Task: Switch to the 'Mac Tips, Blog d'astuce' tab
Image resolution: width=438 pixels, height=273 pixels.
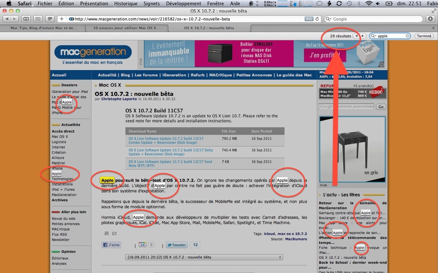Action: pyautogui.click(x=44, y=28)
